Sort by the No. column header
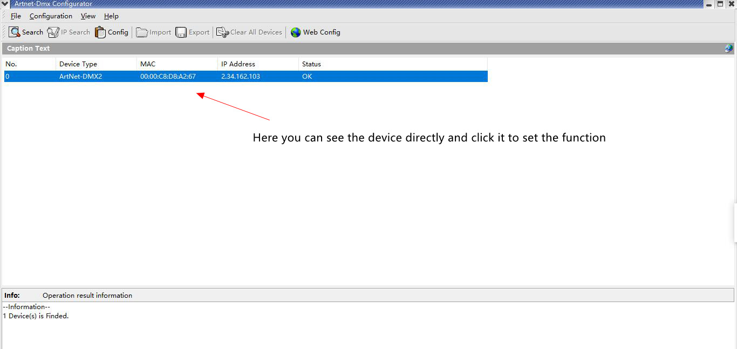The height and width of the screenshot is (349, 737). [30, 64]
